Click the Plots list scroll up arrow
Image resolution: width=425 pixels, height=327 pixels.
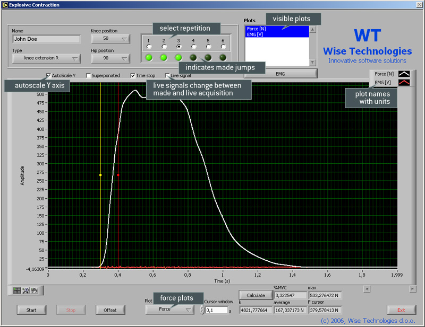(312, 29)
